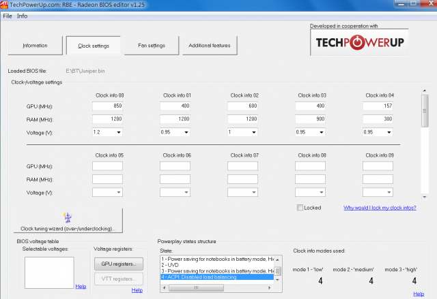Click the Selectable voltages list box
The height and width of the screenshot is (299, 437).
(x=49, y=272)
